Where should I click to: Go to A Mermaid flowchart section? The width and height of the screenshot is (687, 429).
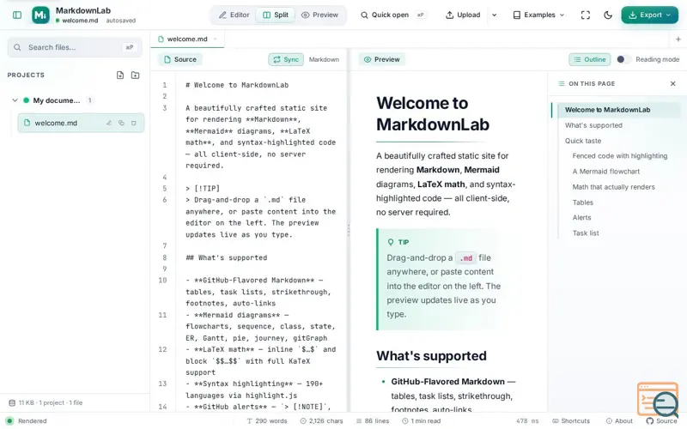pyautogui.click(x=606, y=172)
